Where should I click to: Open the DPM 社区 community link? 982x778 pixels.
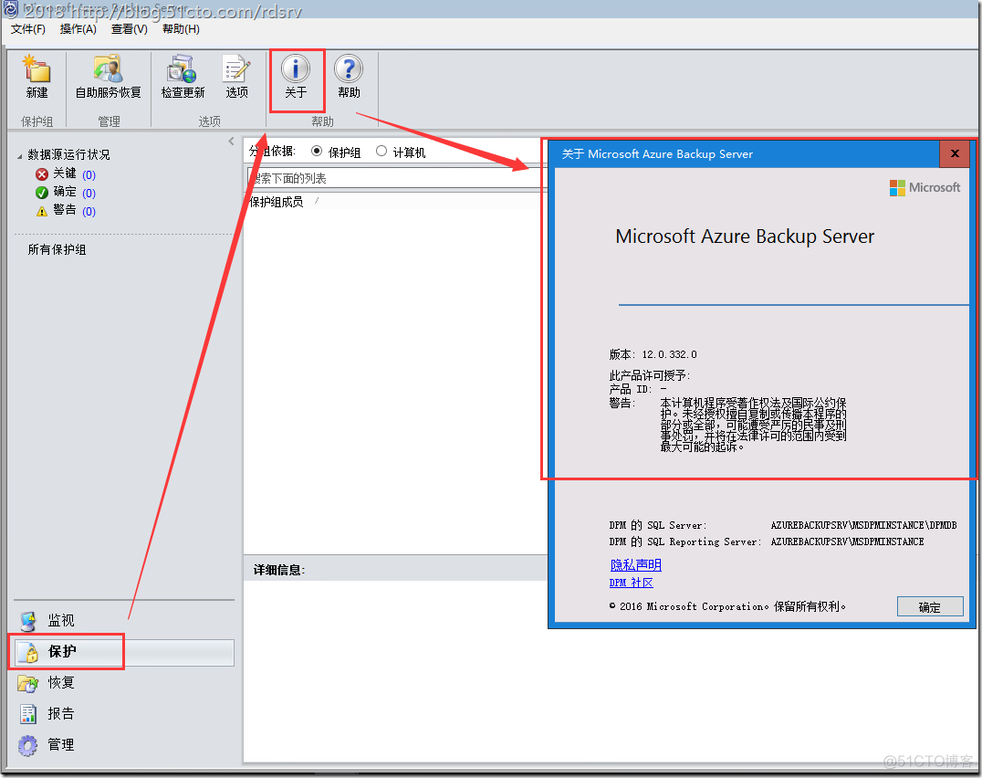[x=632, y=583]
